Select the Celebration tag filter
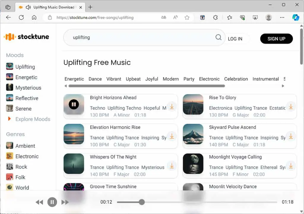The image size is (304, 214). pyautogui.click(x=236, y=79)
